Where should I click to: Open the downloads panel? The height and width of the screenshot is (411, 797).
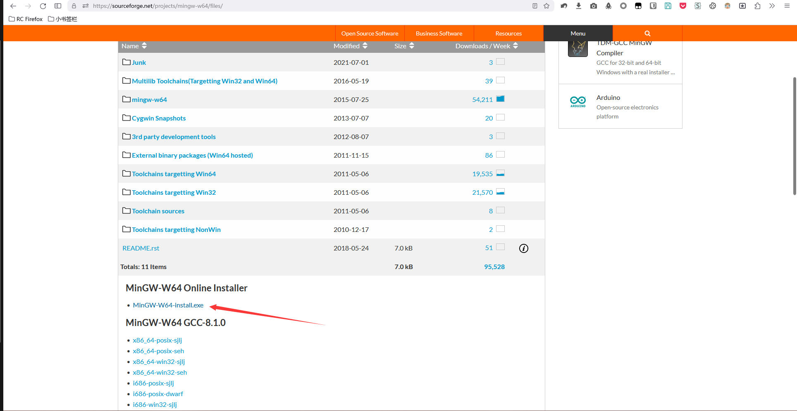[x=579, y=6]
